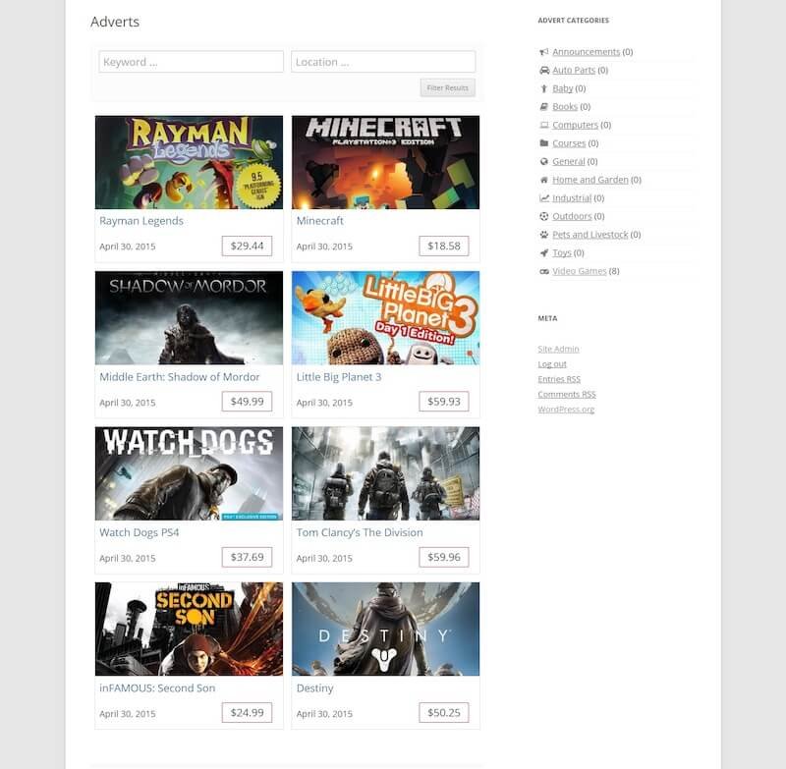Click the Auto Parts car icon

click(x=544, y=70)
